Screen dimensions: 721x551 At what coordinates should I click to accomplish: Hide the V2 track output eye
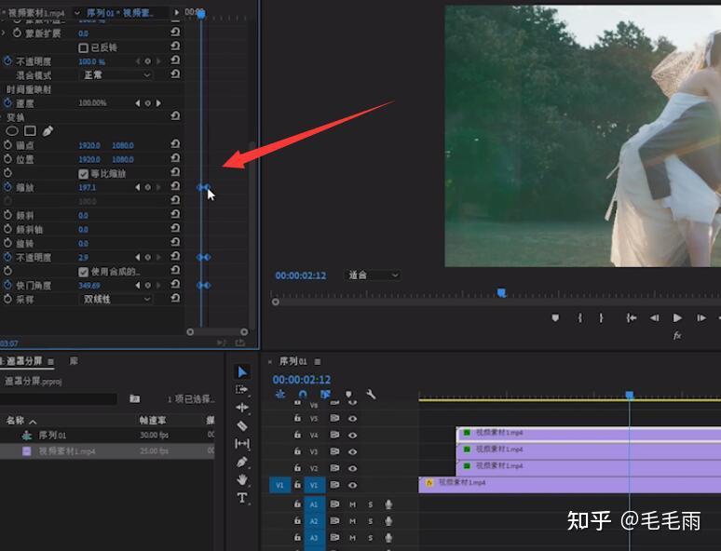(x=352, y=468)
